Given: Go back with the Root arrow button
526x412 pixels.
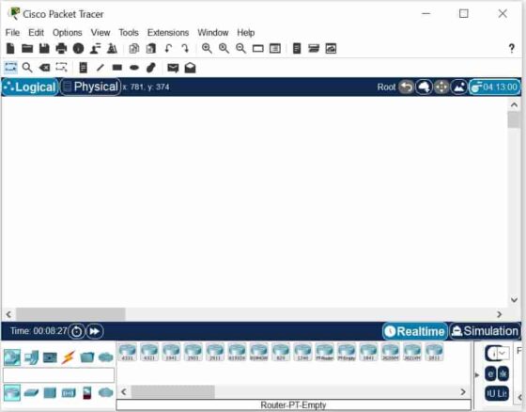Looking at the screenshot, I should 406,87.
